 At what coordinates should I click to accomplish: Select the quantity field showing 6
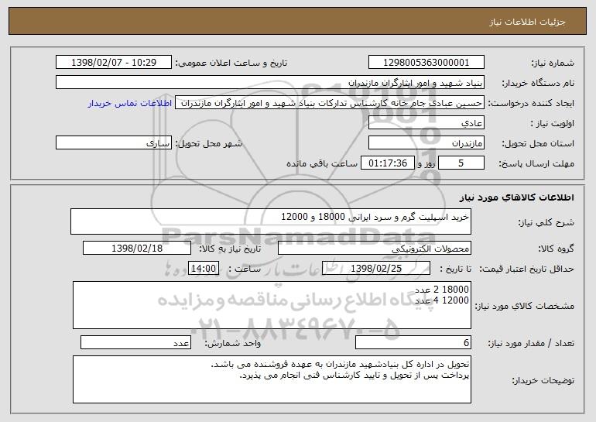(413, 342)
